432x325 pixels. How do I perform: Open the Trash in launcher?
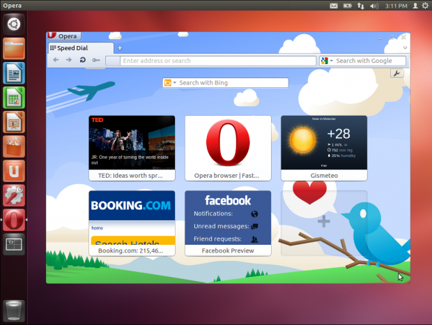point(14,311)
